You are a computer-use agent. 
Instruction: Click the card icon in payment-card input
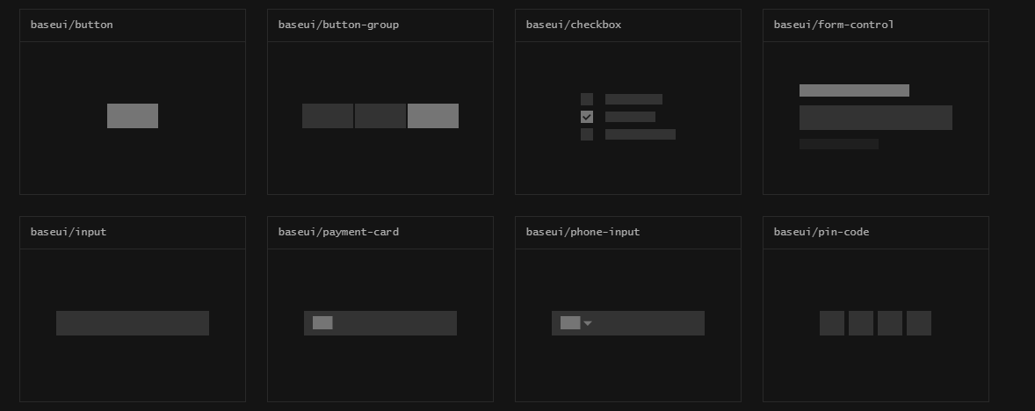(322, 323)
